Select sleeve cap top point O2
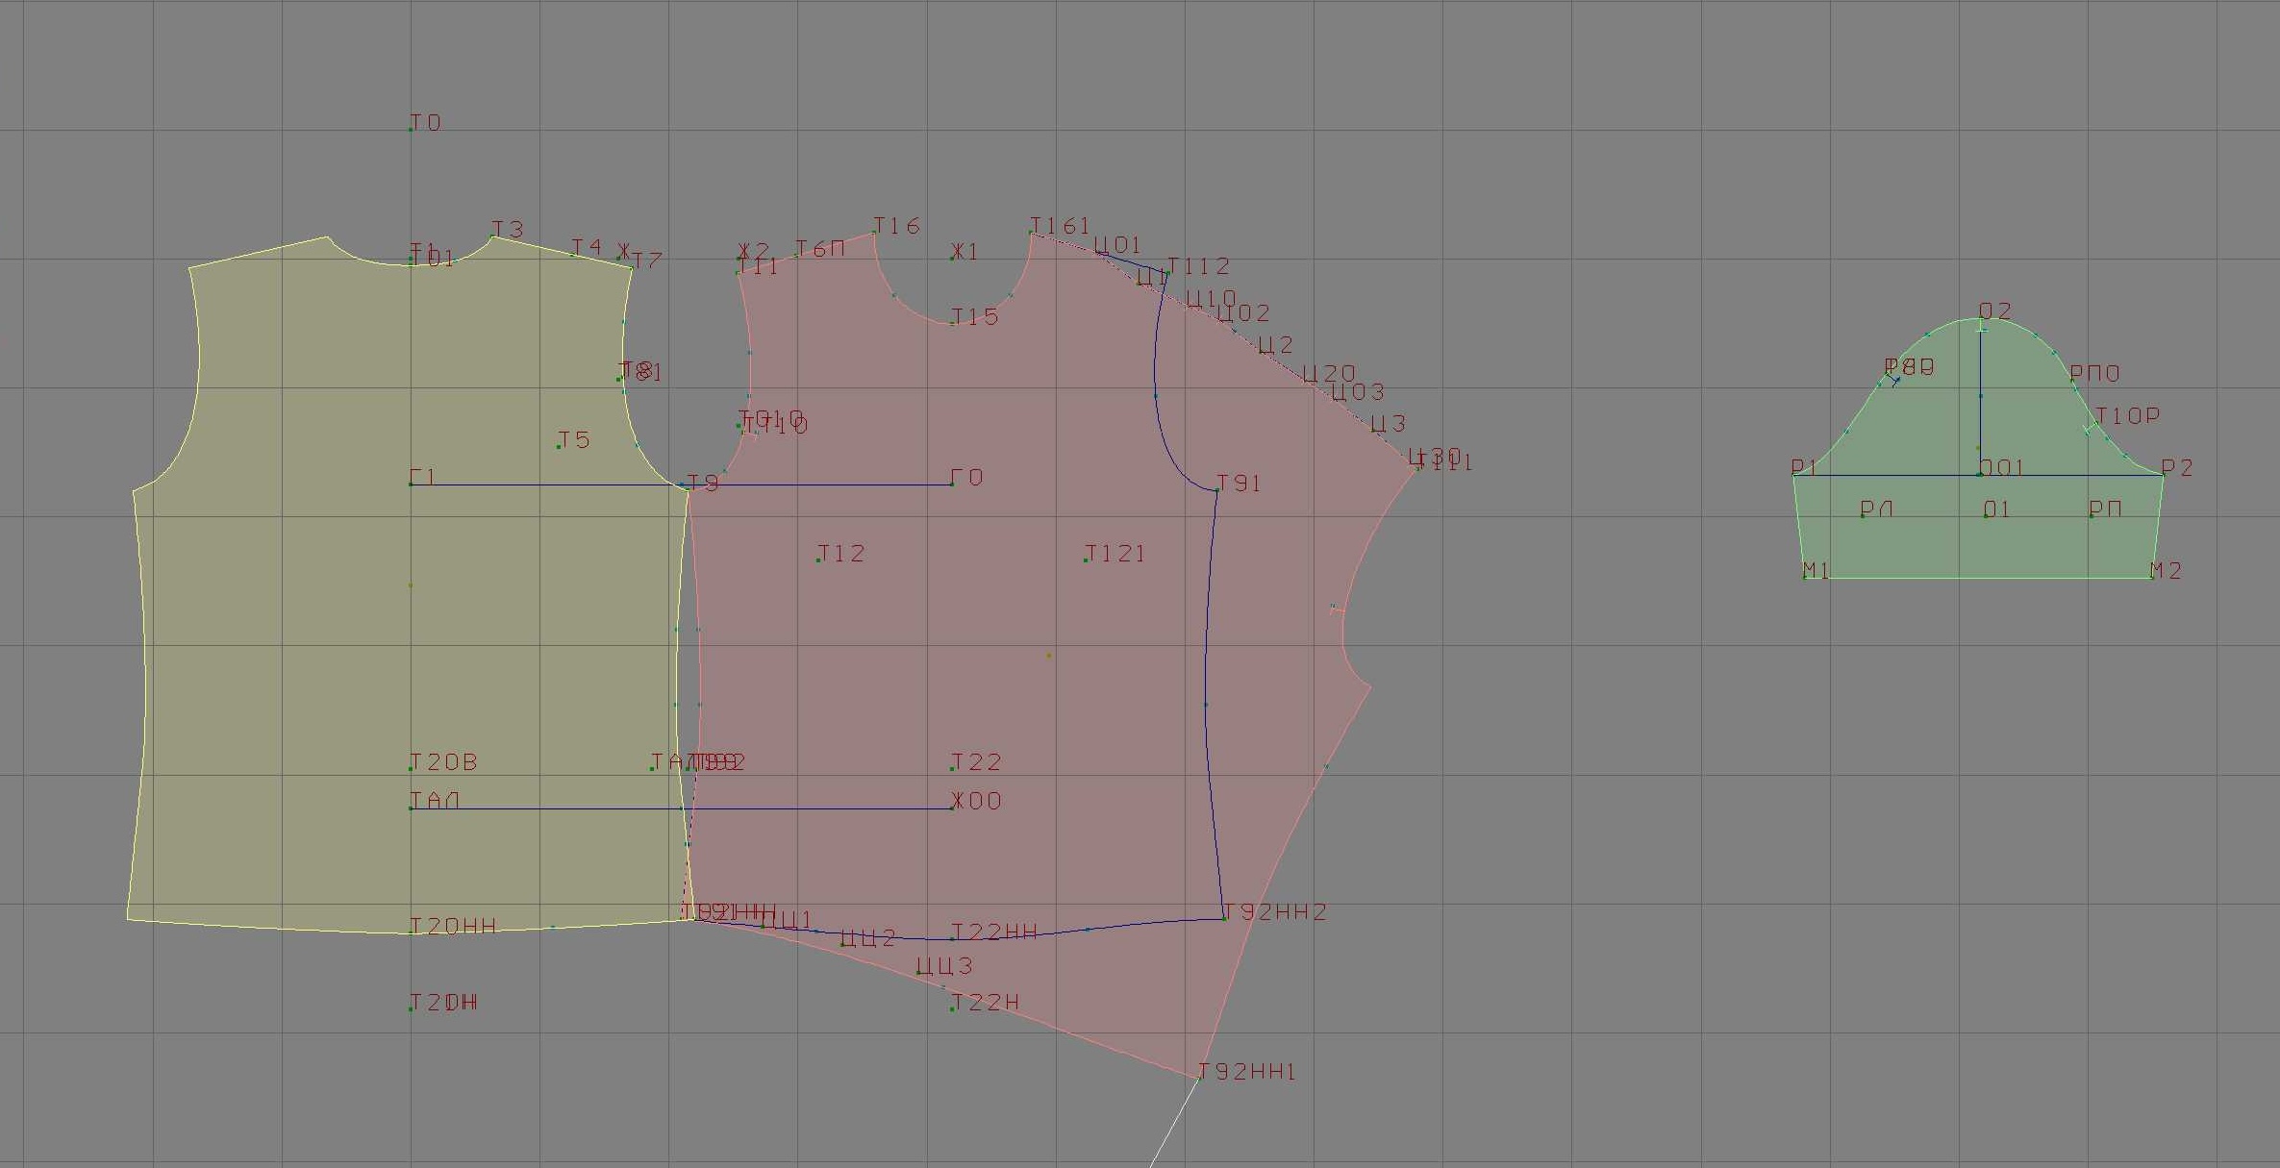The image size is (2280, 1168). coord(1980,318)
